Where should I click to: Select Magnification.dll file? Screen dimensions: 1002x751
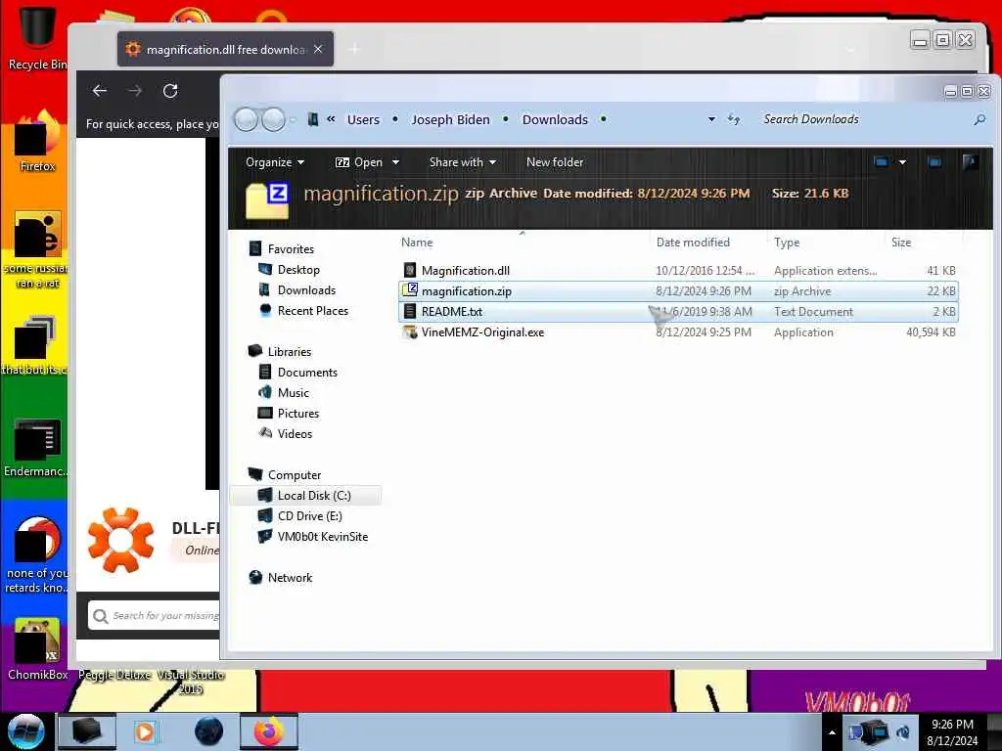678,271
